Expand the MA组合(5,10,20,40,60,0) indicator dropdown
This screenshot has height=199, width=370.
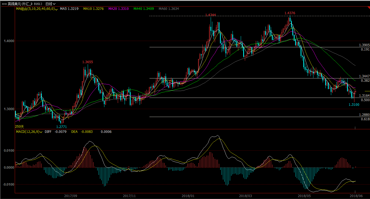[56, 9]
